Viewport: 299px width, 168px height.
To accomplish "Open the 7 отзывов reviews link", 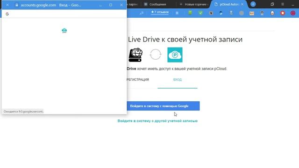I will point(160,12).
